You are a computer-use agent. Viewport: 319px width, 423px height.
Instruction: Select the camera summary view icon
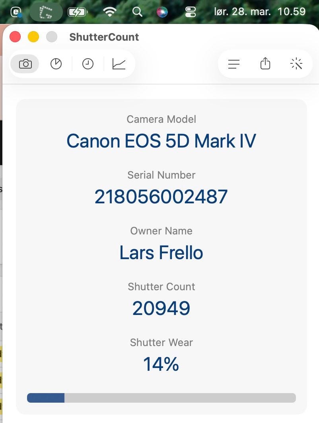coord(25,64)
